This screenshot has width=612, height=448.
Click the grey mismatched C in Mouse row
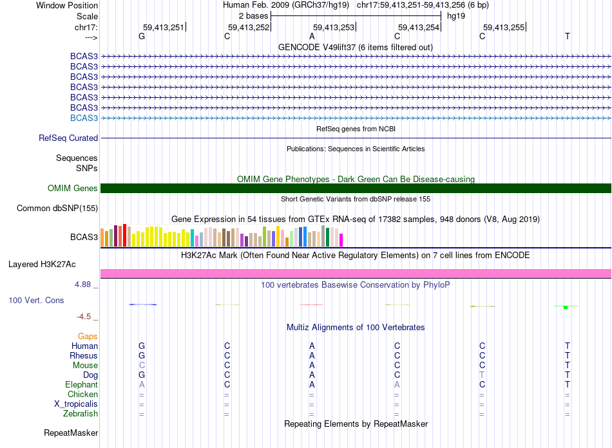point(142,366)
